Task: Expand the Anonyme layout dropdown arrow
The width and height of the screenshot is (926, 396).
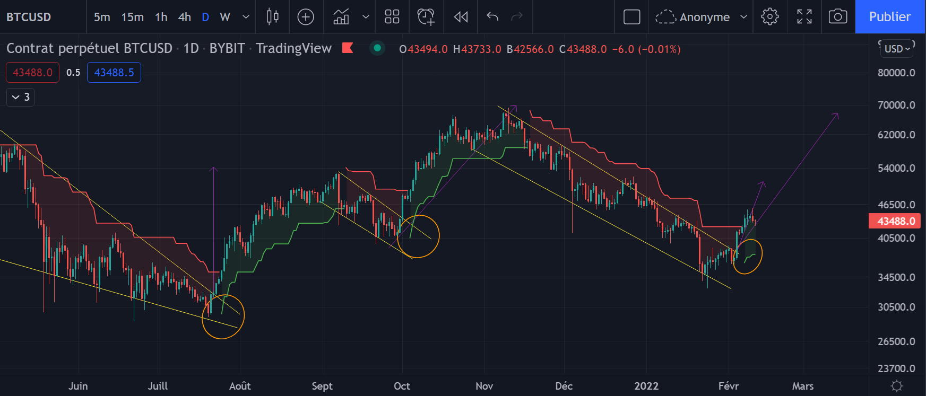Action: (743, 17)
